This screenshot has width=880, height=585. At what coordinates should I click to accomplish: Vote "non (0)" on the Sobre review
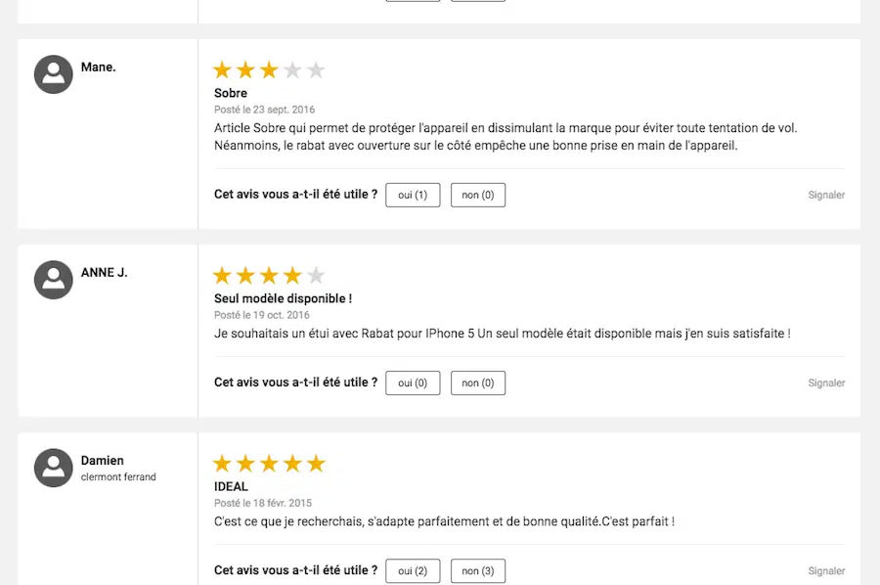pos(477,195)
